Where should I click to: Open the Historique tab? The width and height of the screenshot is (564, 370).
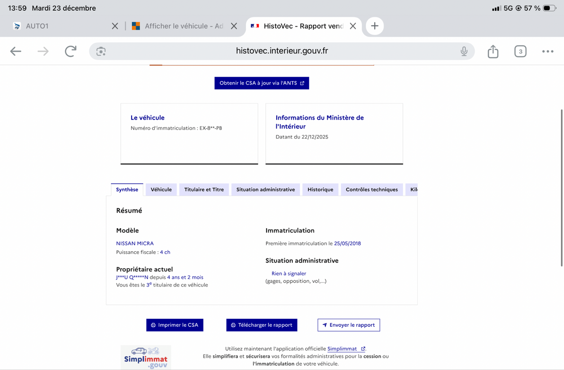(320, 189)
